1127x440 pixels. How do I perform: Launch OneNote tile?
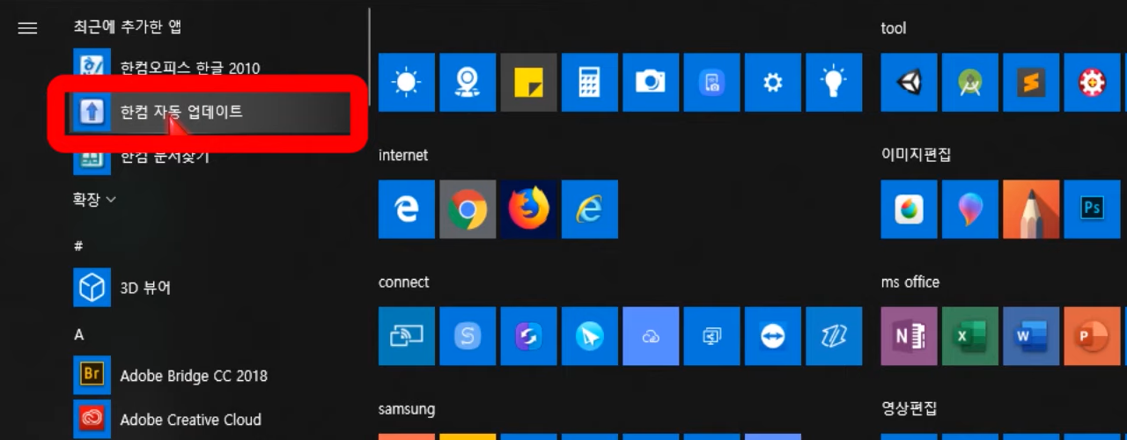910,336
